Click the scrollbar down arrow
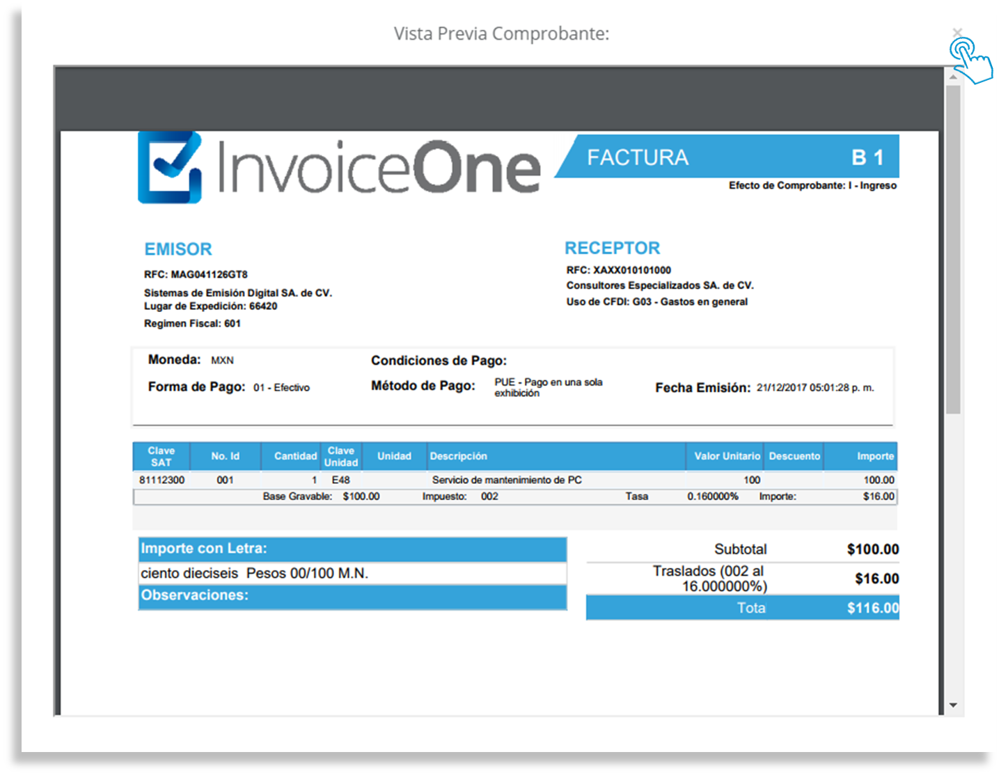999x775 pixels. coord(953,705)
